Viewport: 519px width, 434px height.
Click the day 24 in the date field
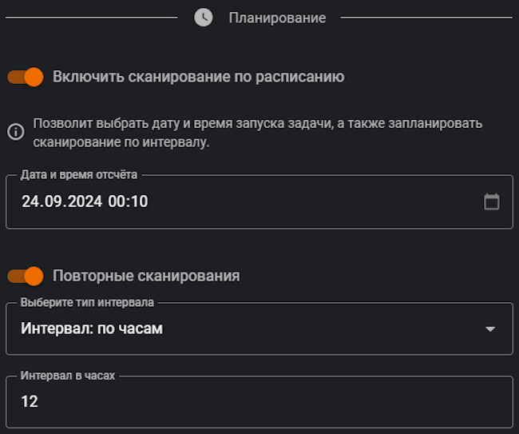[x=30, y=201]
